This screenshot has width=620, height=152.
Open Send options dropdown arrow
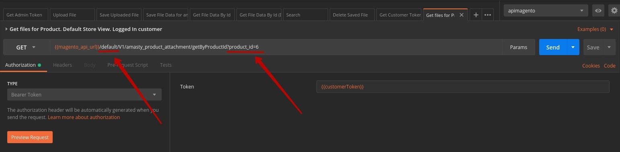(573, 47)
